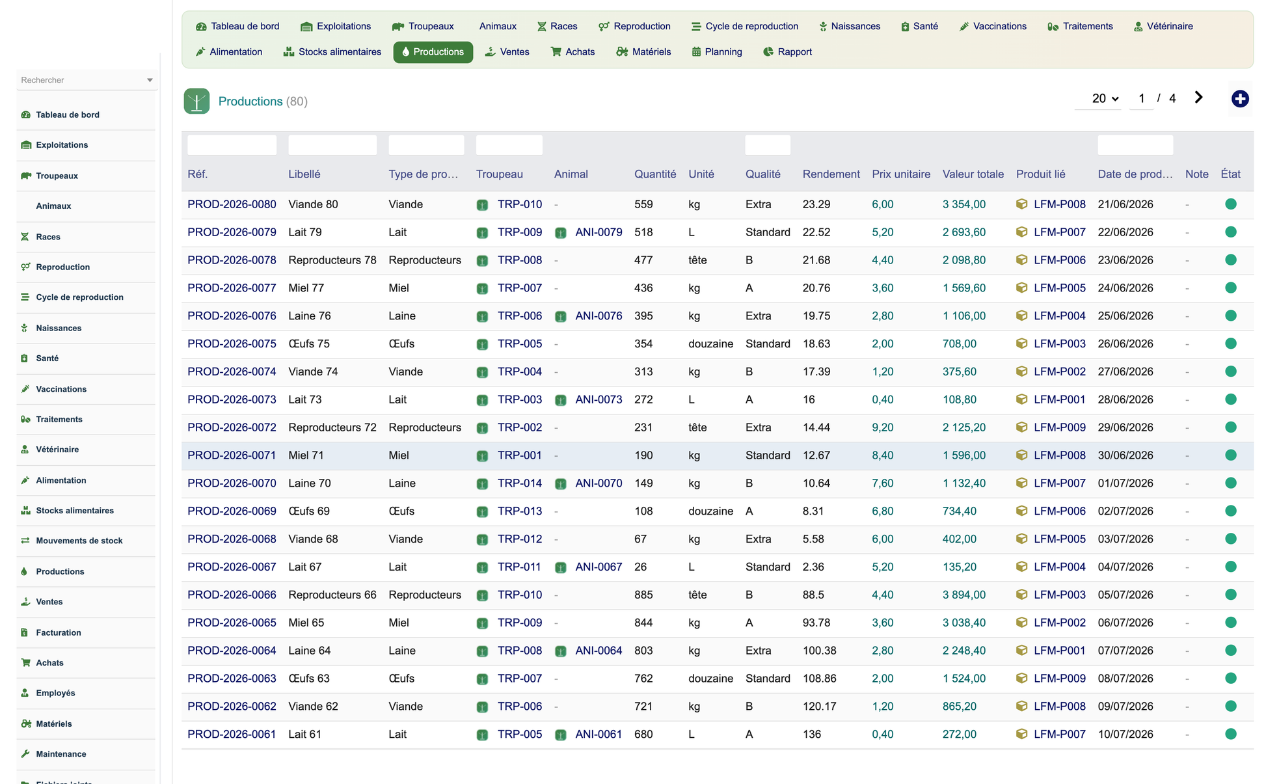Click animal icon next to ANI-0076

coord(560,317)
